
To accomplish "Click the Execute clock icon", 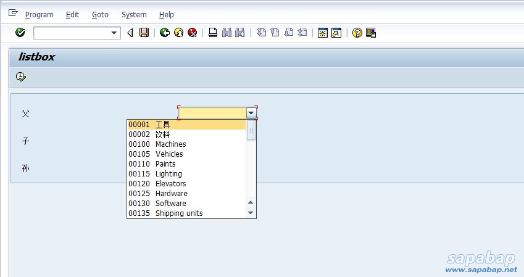I will [21, 76].
